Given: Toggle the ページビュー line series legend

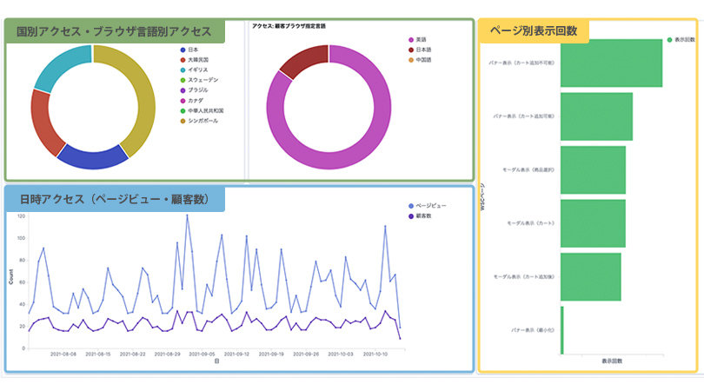Looking at the screenshot, I should 430,205.
